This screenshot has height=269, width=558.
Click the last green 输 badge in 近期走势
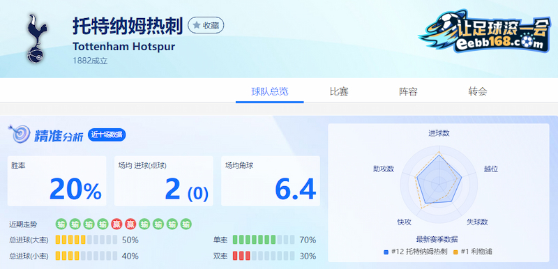click(x=186, y=224)
